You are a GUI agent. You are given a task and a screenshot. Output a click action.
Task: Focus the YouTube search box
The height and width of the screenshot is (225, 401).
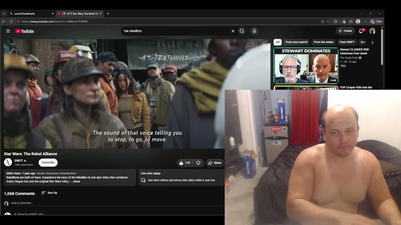tap(175, 31)
